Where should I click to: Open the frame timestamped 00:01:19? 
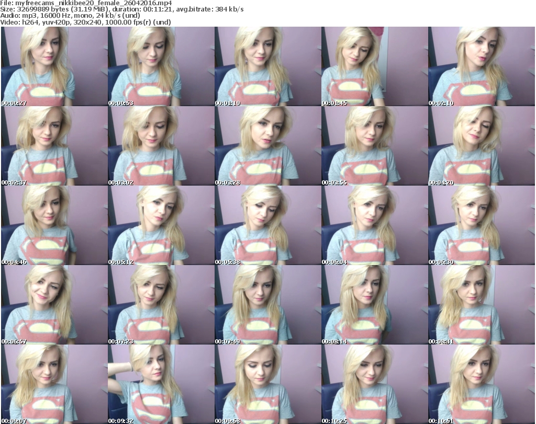(x=267, y=66)
